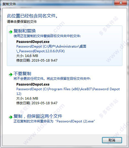Screen dimensions: 129x148
Task: Click 大小: 14.6 MB in replace option
Action: pyautogui.click(x=27, y=56)
